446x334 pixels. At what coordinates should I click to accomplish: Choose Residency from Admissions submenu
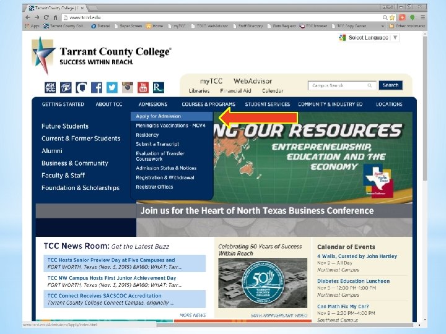[x=147, y=135]
